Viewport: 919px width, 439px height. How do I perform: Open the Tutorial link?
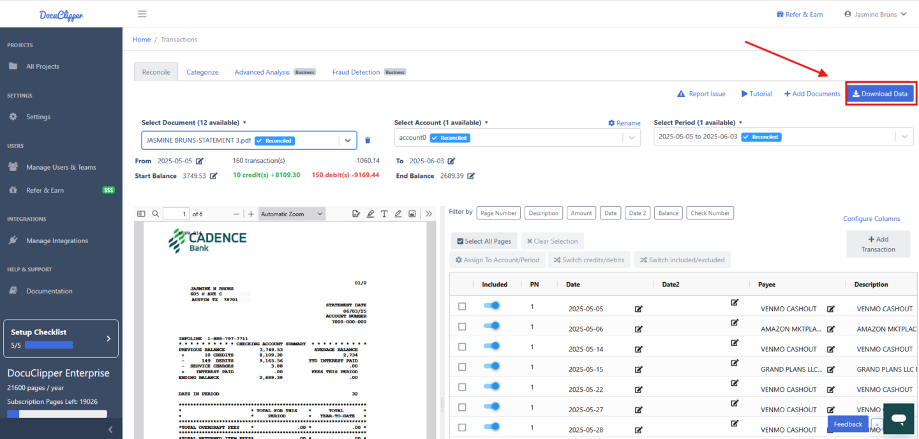point(756,94)
